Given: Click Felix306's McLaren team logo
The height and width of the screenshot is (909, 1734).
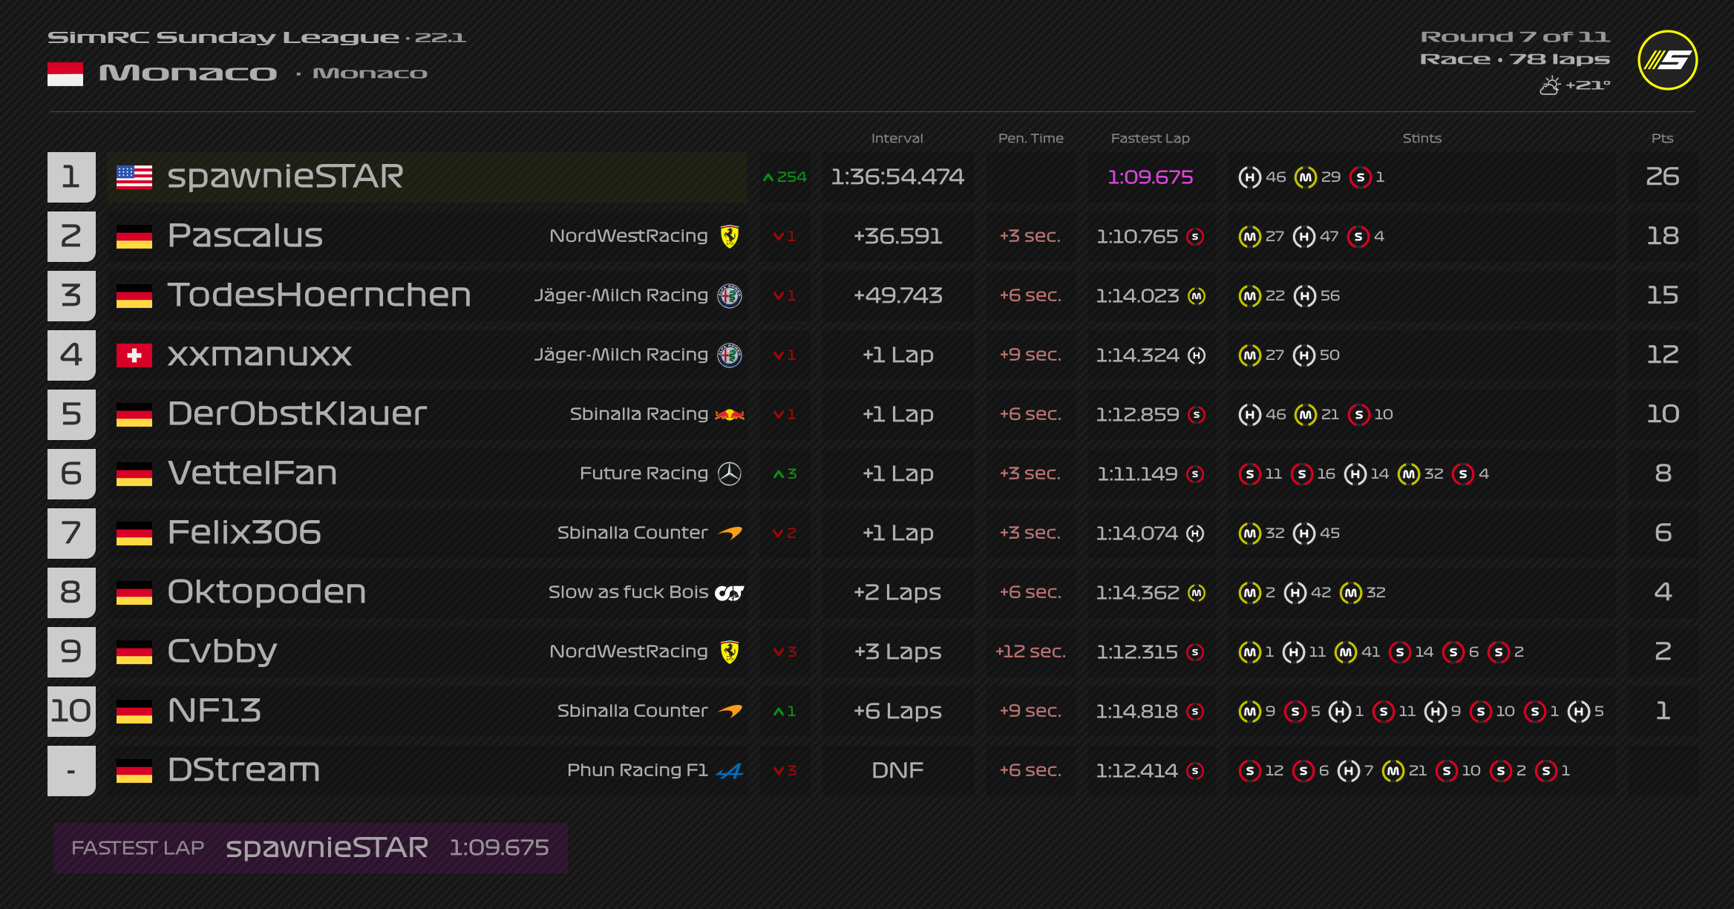Looking at the screenshot, I should pyautogui.click(x=730, y=533).
